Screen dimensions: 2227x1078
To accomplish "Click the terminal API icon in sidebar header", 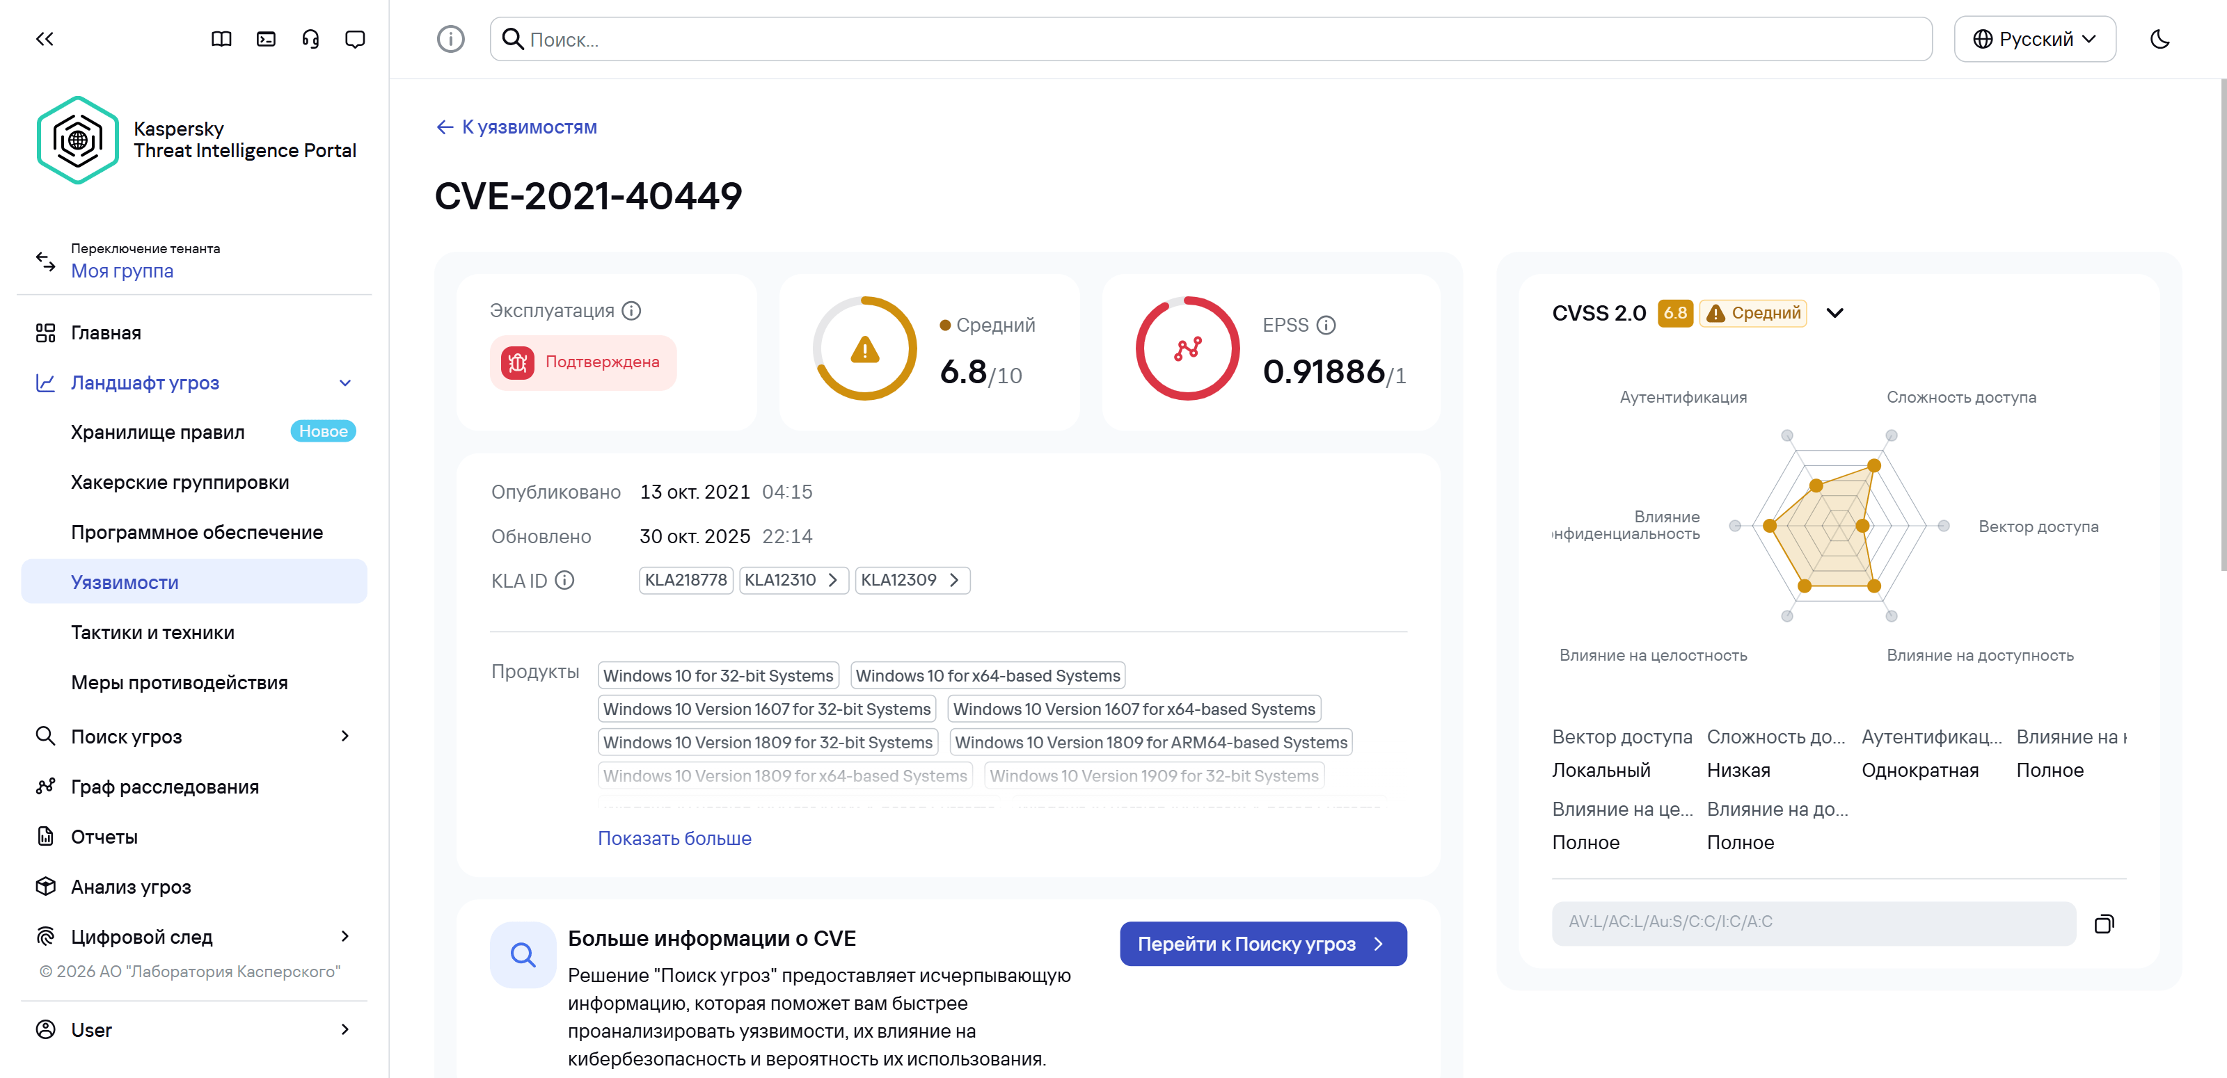I will [x=267, y=39].
